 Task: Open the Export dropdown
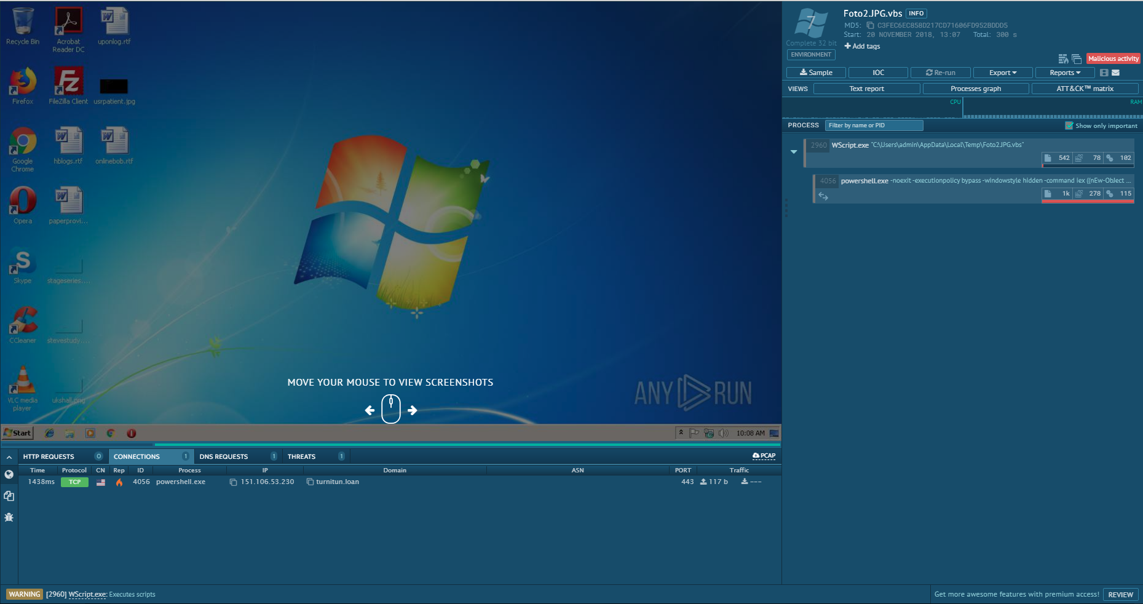pyautogui.click(x=1003, y=73)
